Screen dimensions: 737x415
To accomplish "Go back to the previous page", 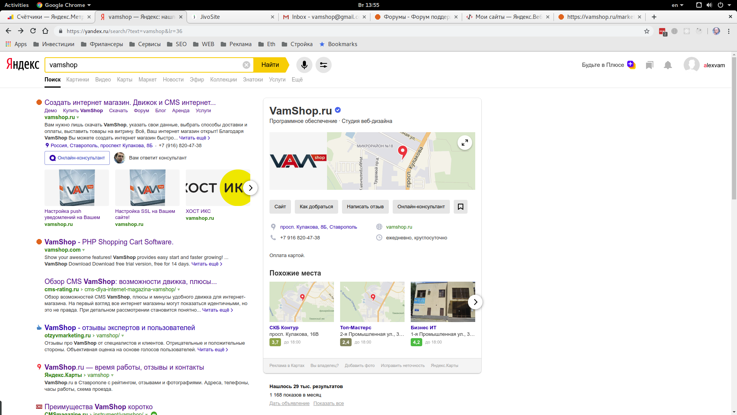I will tap(8, 31).
